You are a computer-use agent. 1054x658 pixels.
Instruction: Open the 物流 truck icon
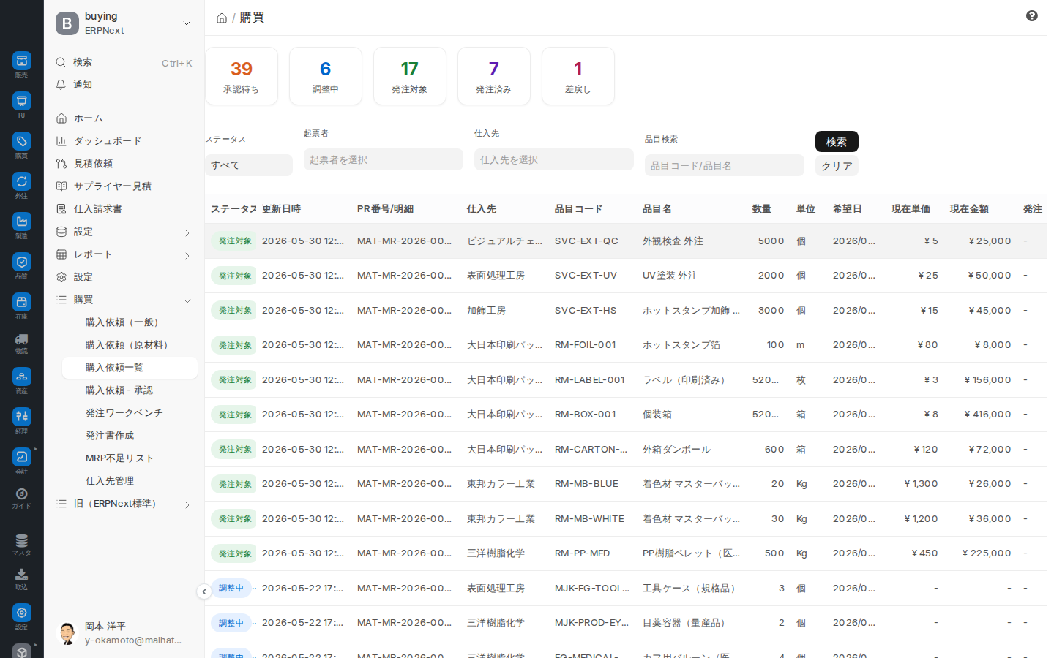[x=21, y=339]
